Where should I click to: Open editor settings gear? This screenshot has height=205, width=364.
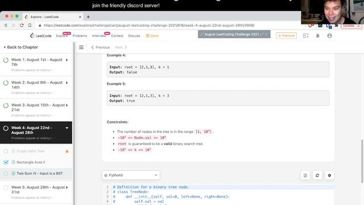pyautogui.click(x=329, y=175)
